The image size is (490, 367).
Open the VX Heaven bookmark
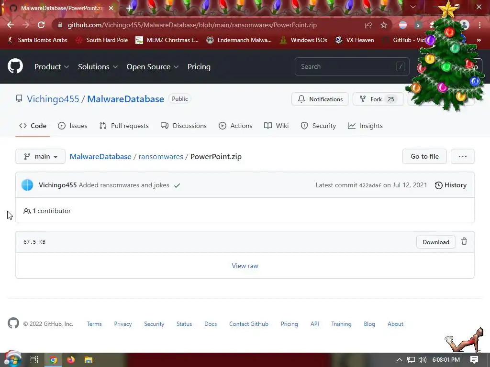point(355,40)
